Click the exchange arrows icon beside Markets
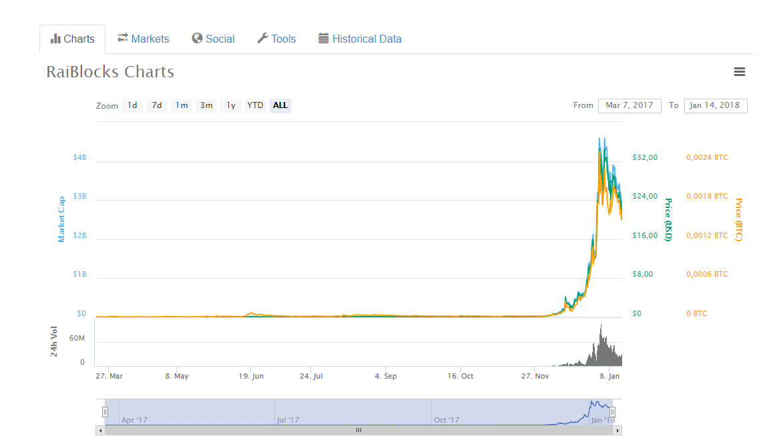763x444 pixels. tap(123, 37)
